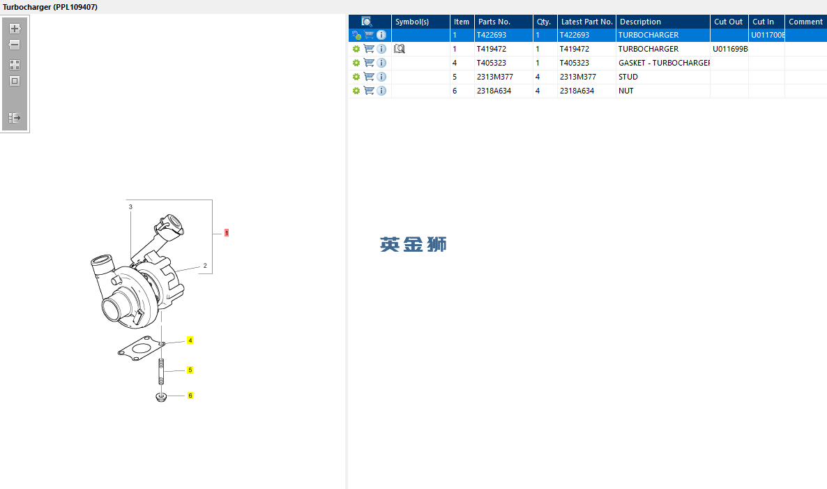Screen dimensions: 827x489
Task: Show info for nut 2318A634
Action: click(x=381, y=91)
